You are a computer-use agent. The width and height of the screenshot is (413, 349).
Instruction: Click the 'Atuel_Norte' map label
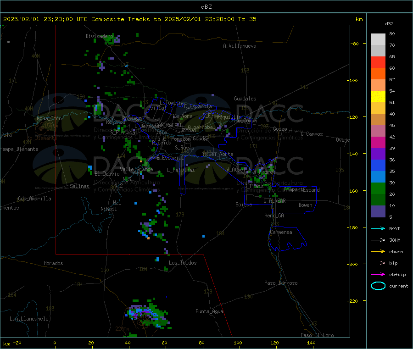tap(218, 154)
